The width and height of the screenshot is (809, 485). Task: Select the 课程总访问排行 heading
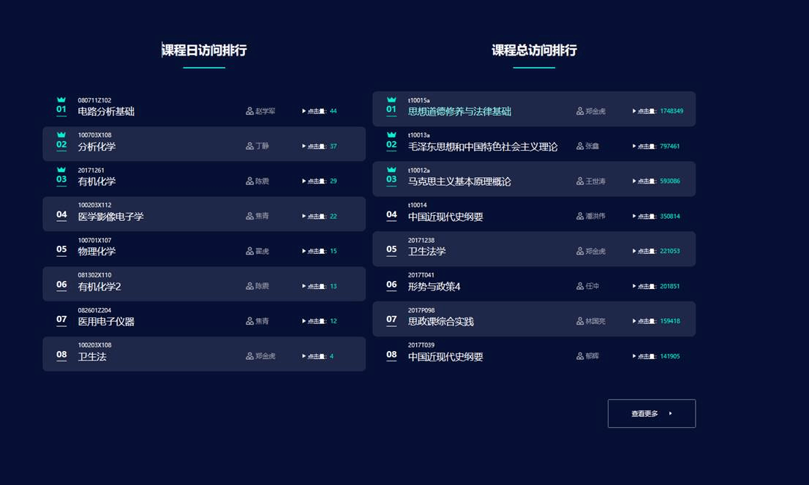pyautogui.click(x=534, y=50)
